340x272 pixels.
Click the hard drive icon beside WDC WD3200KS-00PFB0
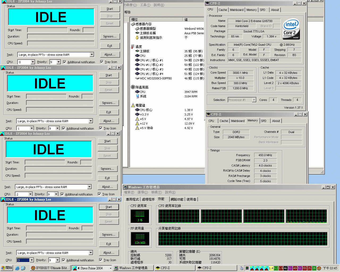click(137, 78)
